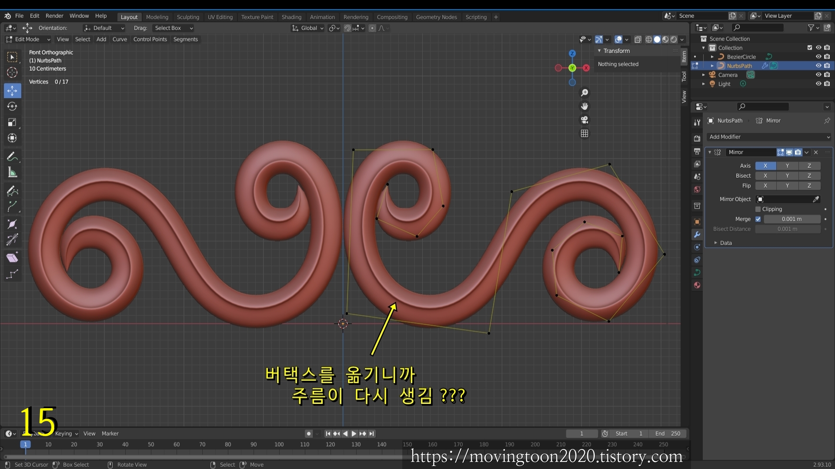Toggle mirror Axis X button
This screenshot has width=835, height=469.
tap(765, 166)
